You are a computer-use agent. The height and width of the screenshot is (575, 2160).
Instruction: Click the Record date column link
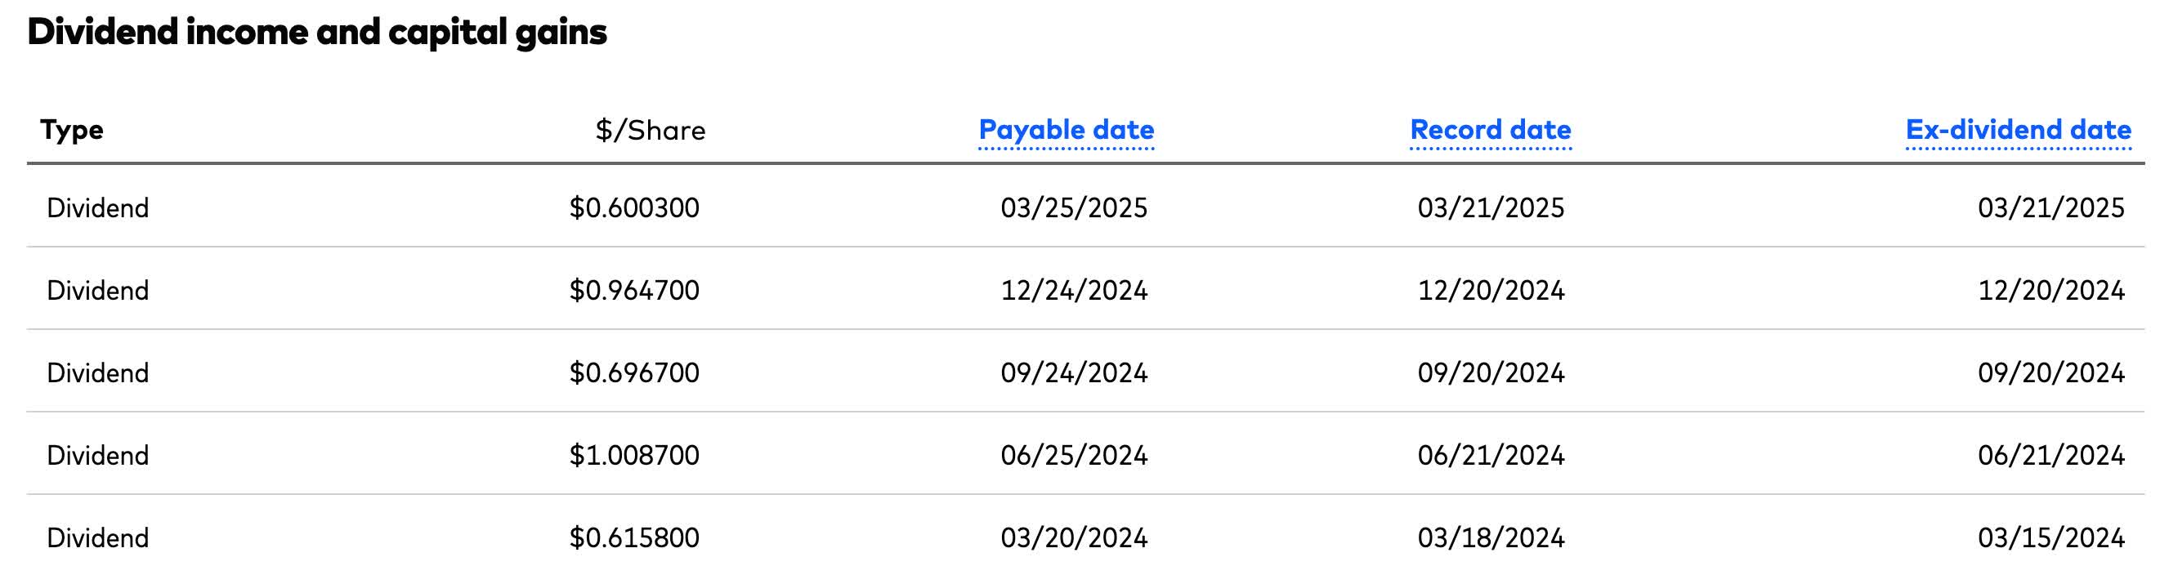click(1490, 130)
